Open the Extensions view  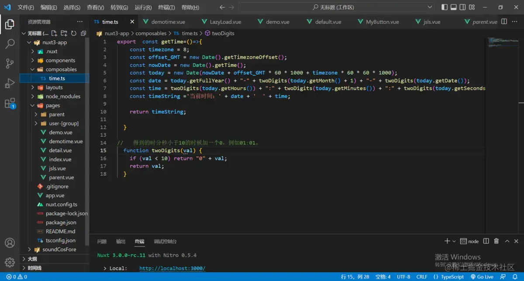click(10, 103)
